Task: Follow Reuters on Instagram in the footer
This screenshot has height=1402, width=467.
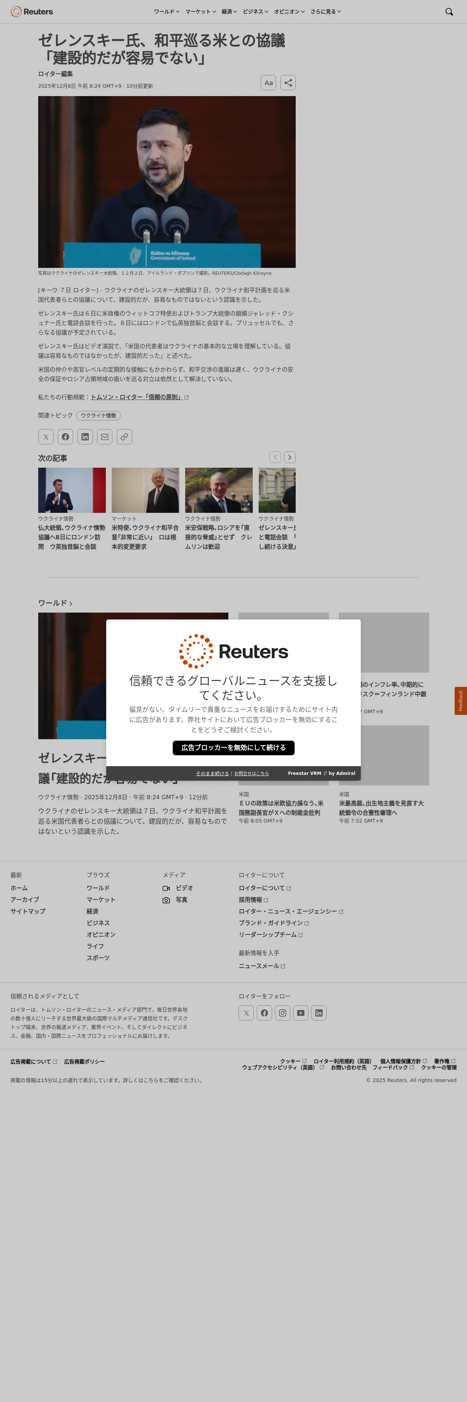Action: (283, 1013)
